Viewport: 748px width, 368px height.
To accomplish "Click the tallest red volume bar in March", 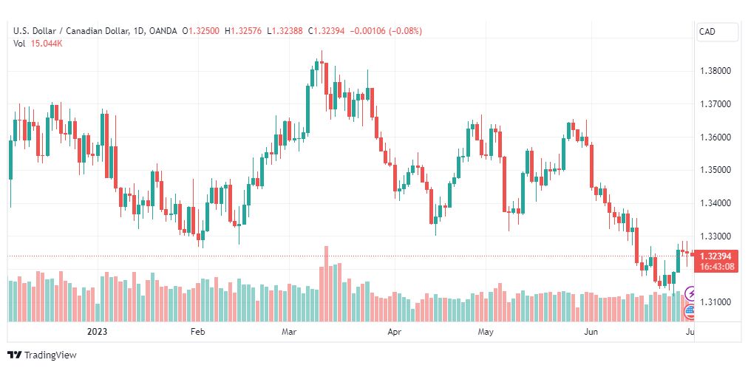I will [326, 284].
